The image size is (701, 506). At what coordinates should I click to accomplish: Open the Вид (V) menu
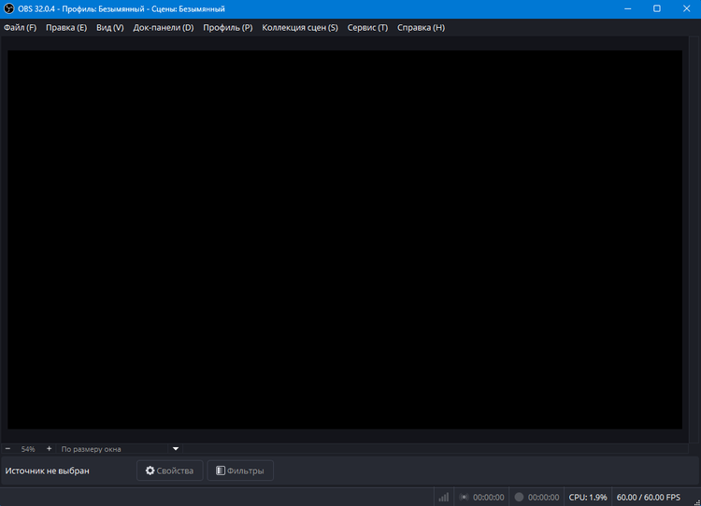coord(110,28)
